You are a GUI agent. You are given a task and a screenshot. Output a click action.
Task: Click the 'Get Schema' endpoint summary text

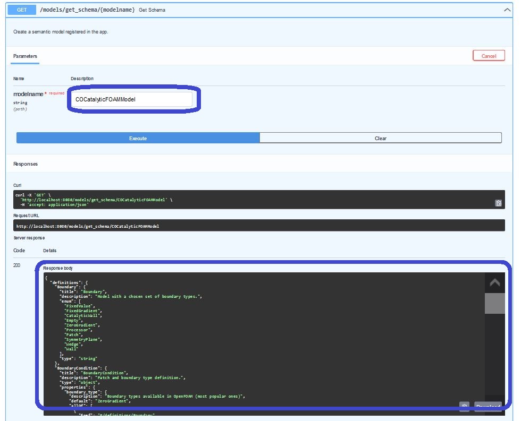pos(152,10)
